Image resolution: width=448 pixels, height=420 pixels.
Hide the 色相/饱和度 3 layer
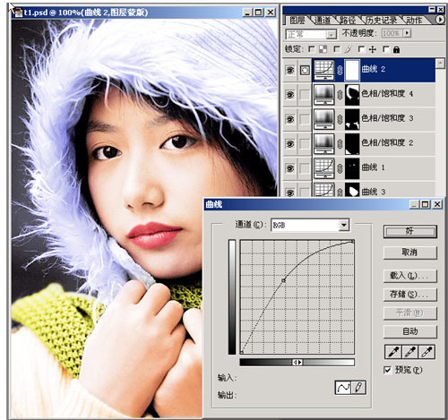[289, 119]
